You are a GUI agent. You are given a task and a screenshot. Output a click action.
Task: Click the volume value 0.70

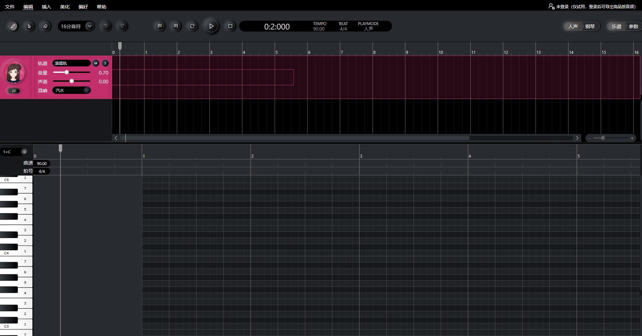click(x=103, y=73)
